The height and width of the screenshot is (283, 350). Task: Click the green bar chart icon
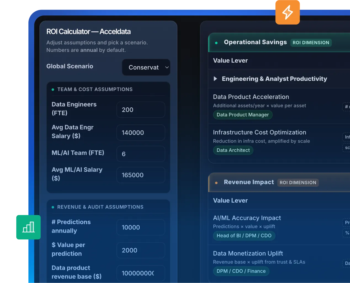tap(28, 227)
